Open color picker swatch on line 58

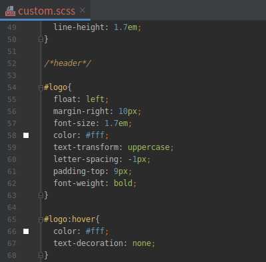(x=26, y=135)
